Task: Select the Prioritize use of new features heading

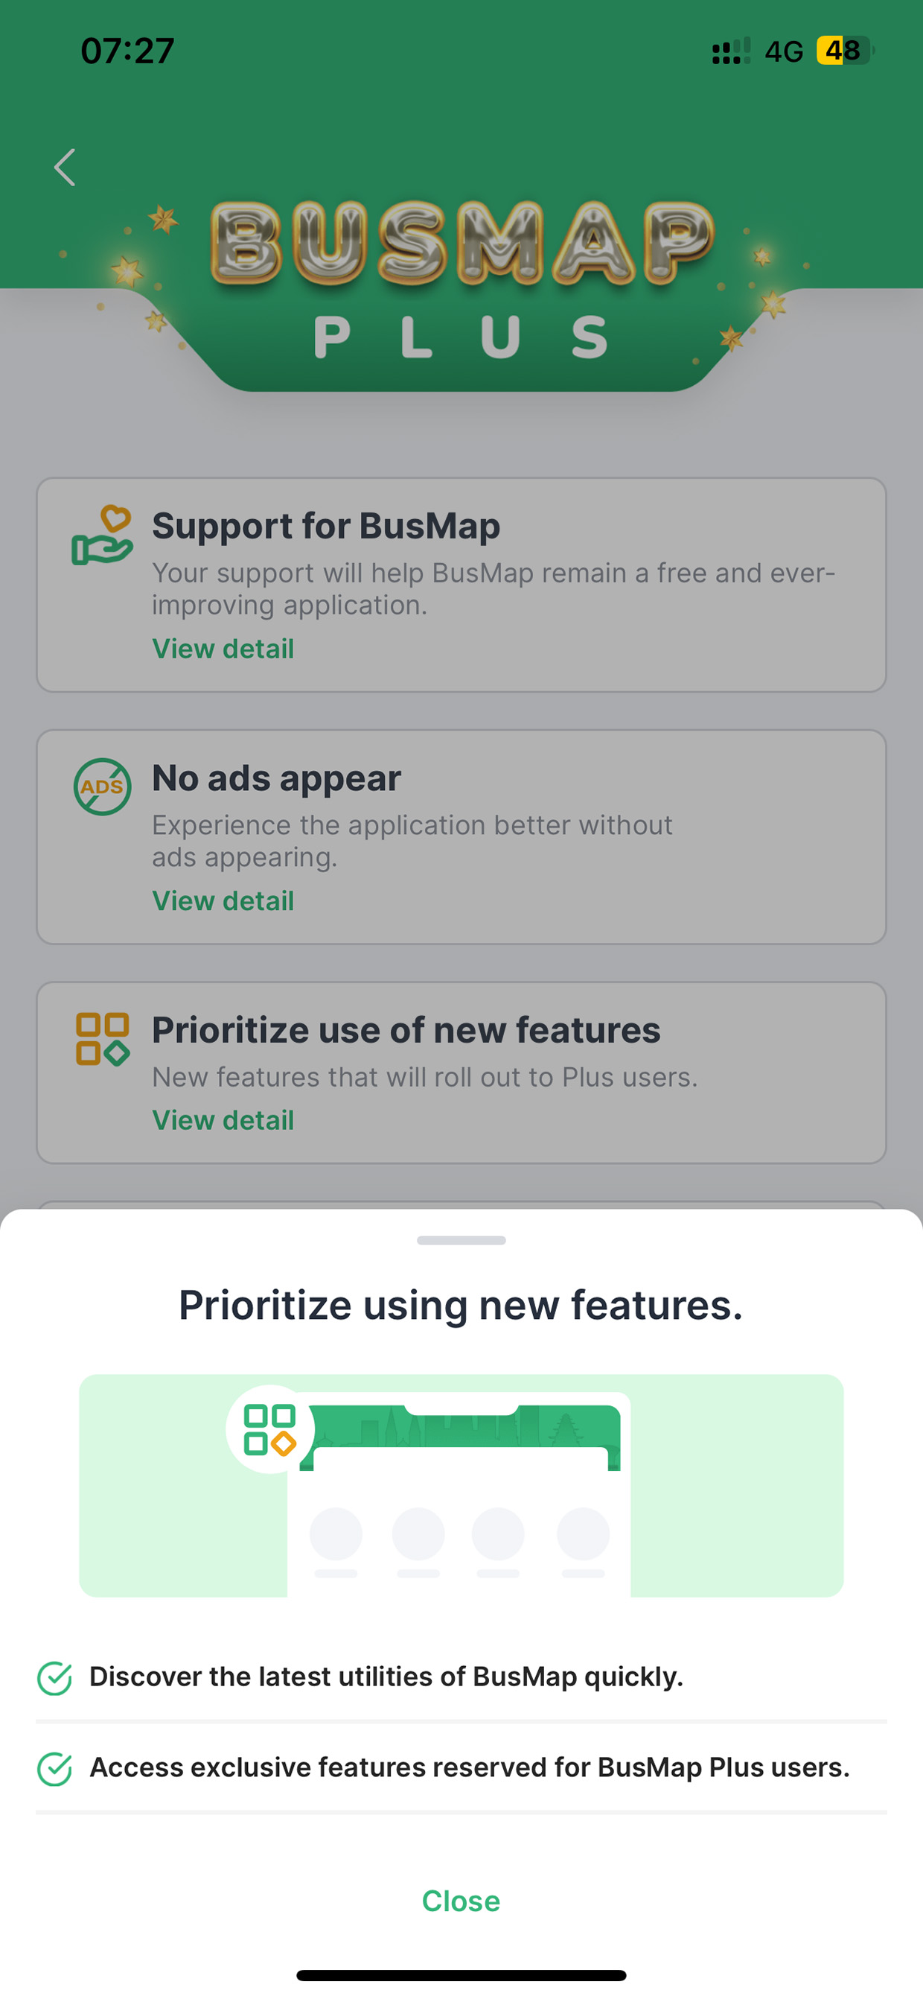Action: point(406,1031)
